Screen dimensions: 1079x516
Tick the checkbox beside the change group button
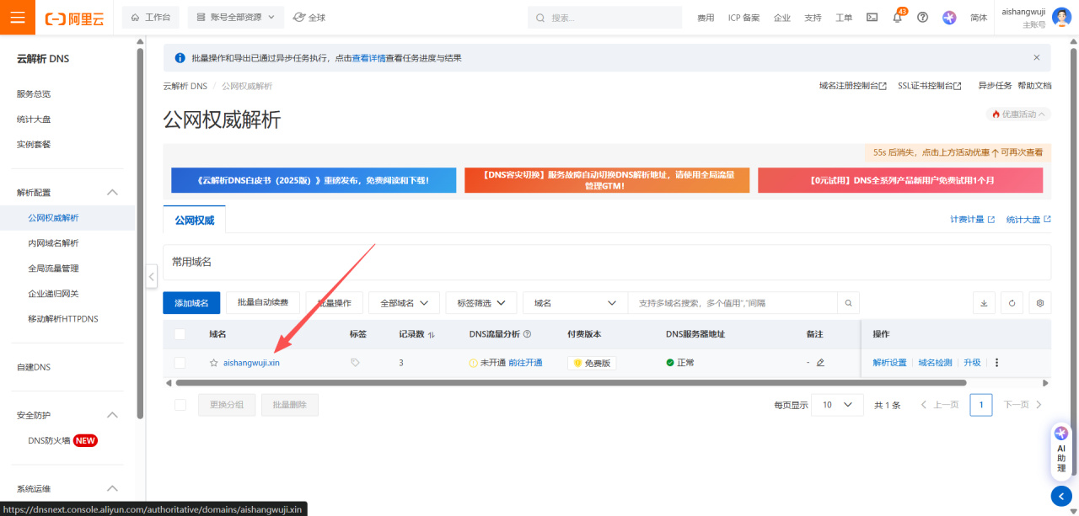pyautogui.click(x=180, y=405)
